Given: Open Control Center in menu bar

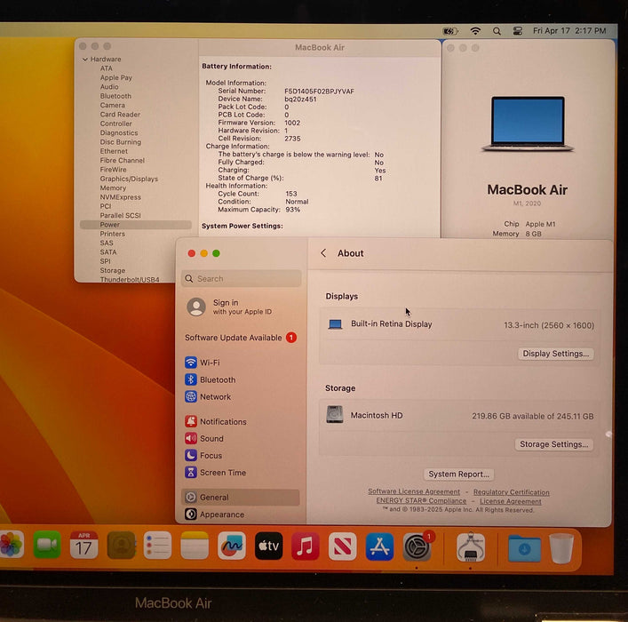Looking at the screenshot, I should (x=518, y=31).
